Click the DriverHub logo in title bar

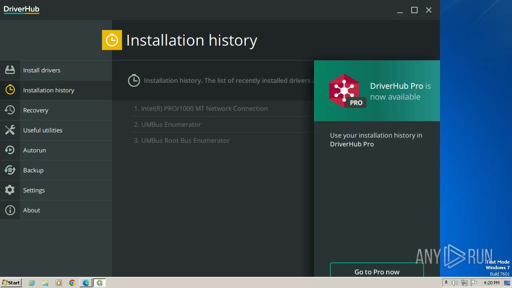(22, 10)
